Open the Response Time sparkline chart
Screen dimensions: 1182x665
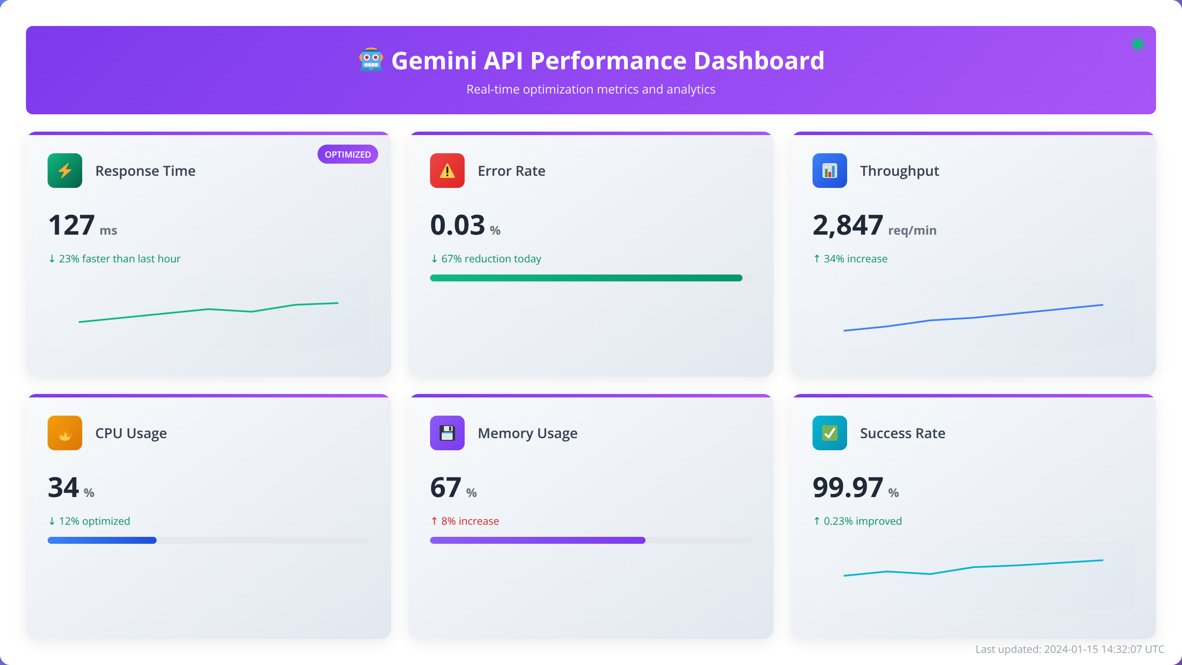pos(208,312)
